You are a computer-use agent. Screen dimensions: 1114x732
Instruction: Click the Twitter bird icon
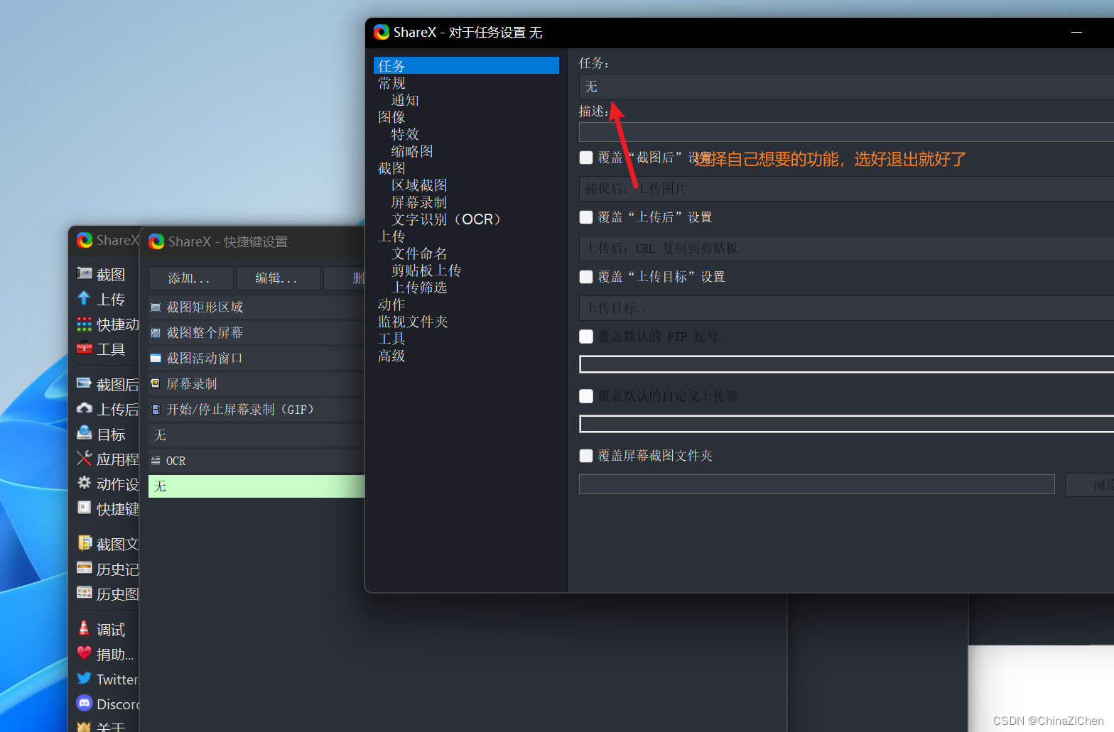click(85, 678)
